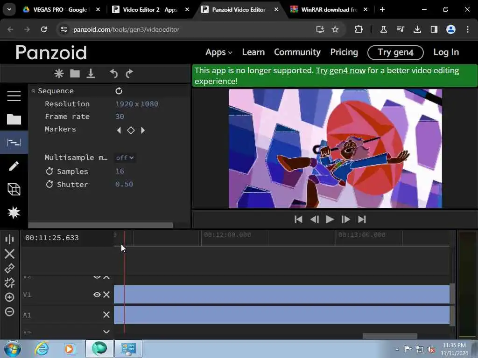The width and height of the screenshot is (478, 358).
Task: Open Internet Explorer from taskbar
Action: pyautogui.click(x=42, y=349)
